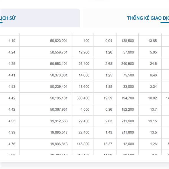This screenshot has width=169, height=169.
Task: Select the 152,200 cell
Action: coord(128,110)
